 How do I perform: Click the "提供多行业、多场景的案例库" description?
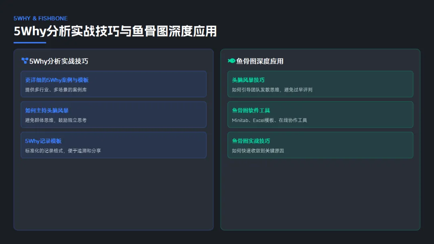[x=56, y=89]
